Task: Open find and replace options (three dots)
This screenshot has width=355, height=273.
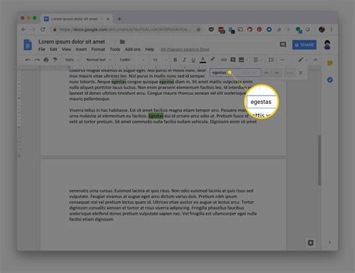Action: pos(290,73)
